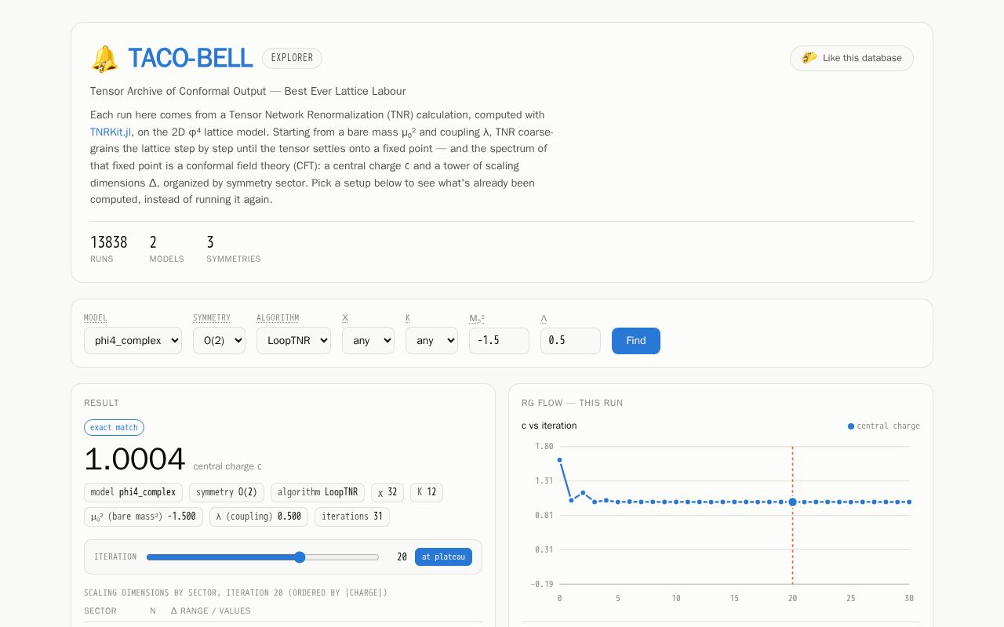Screen dimensions: 1004x627
Task: Click the central charge value 1.0004
Action: click(135, 459)
